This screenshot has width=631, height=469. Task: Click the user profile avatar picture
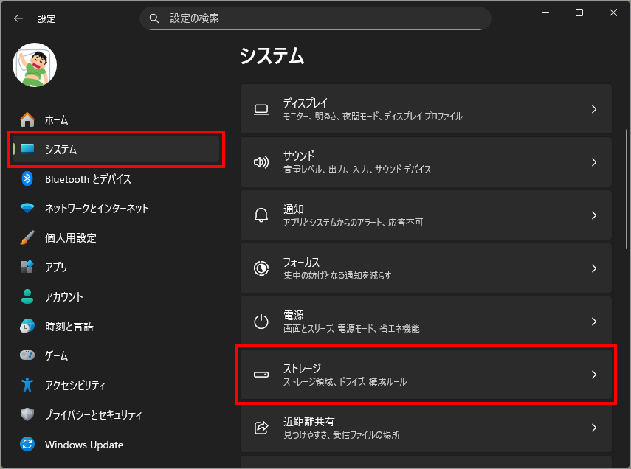(35, 64)
